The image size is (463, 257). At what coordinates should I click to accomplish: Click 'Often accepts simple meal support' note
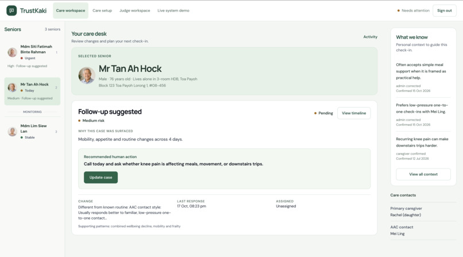click(421, 71)
